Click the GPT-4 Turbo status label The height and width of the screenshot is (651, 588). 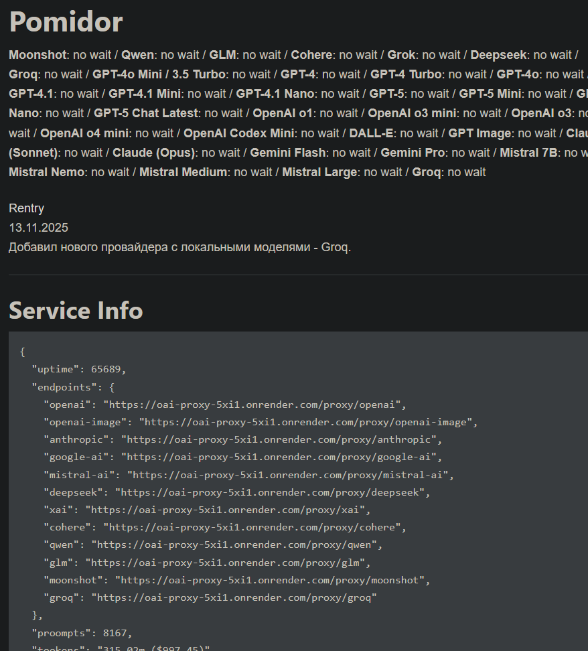tap(406, 74)
